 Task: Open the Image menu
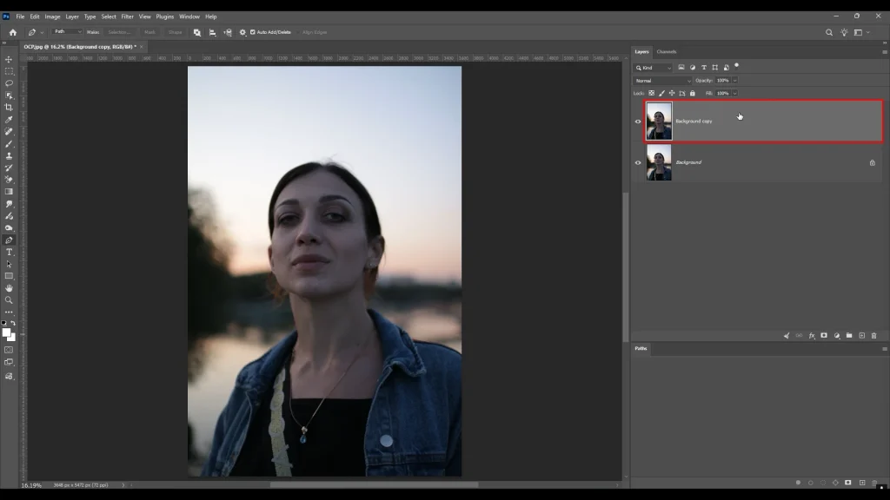click(x=52, y=16)
